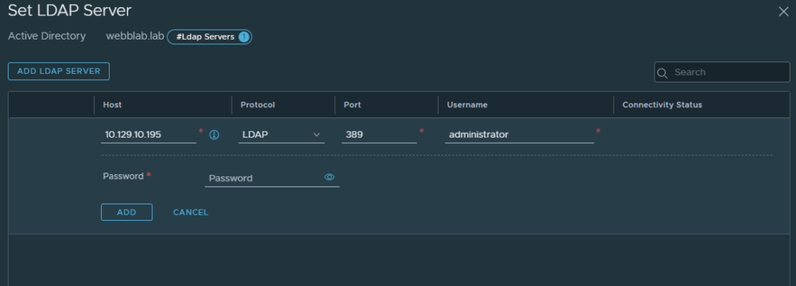Toggle password visibility eye icon
796x286 pixels.
[330, 177]
